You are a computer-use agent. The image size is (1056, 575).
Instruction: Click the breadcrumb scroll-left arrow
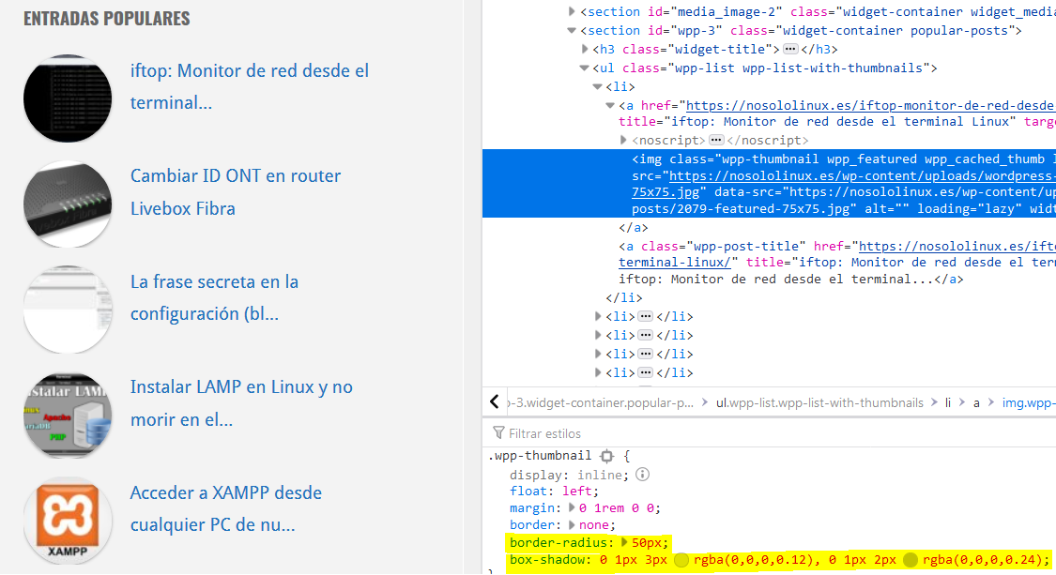click(495, 402)
